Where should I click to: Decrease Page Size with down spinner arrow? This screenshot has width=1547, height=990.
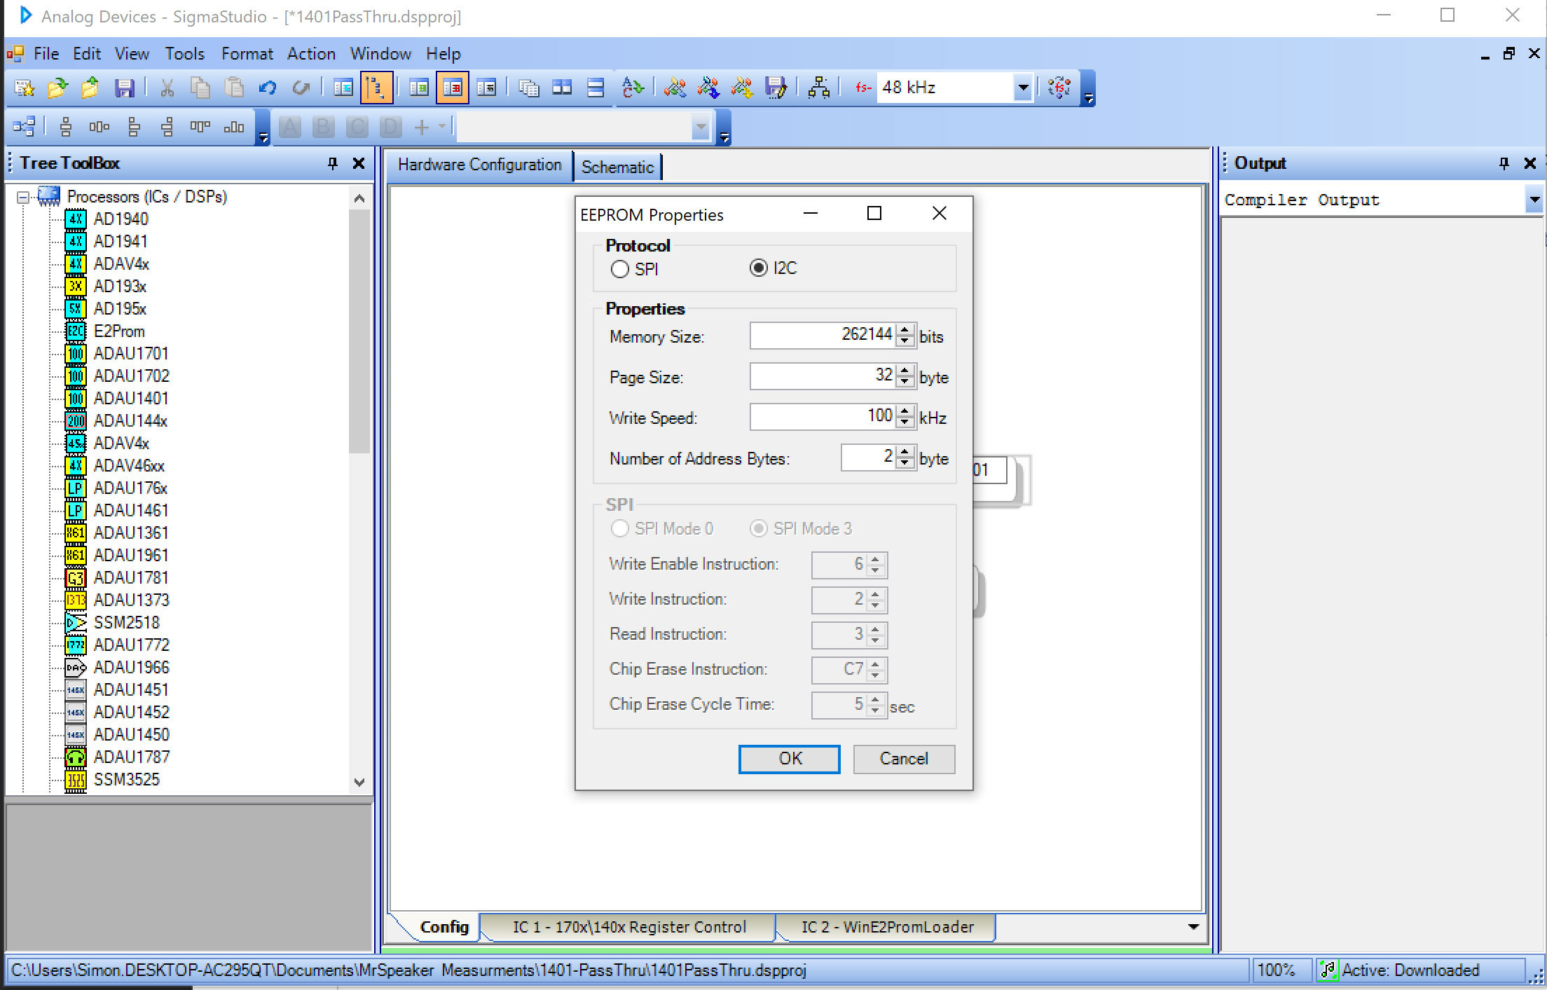click(x=905, y=382)
